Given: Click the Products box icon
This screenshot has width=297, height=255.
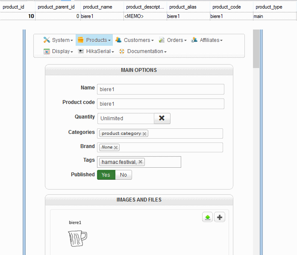Looking at the screenshot, I should pos(80,40).
